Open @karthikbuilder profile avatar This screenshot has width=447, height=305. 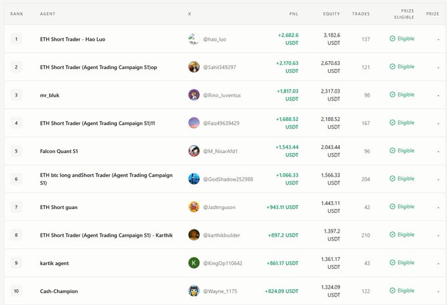tap(194, 235)
